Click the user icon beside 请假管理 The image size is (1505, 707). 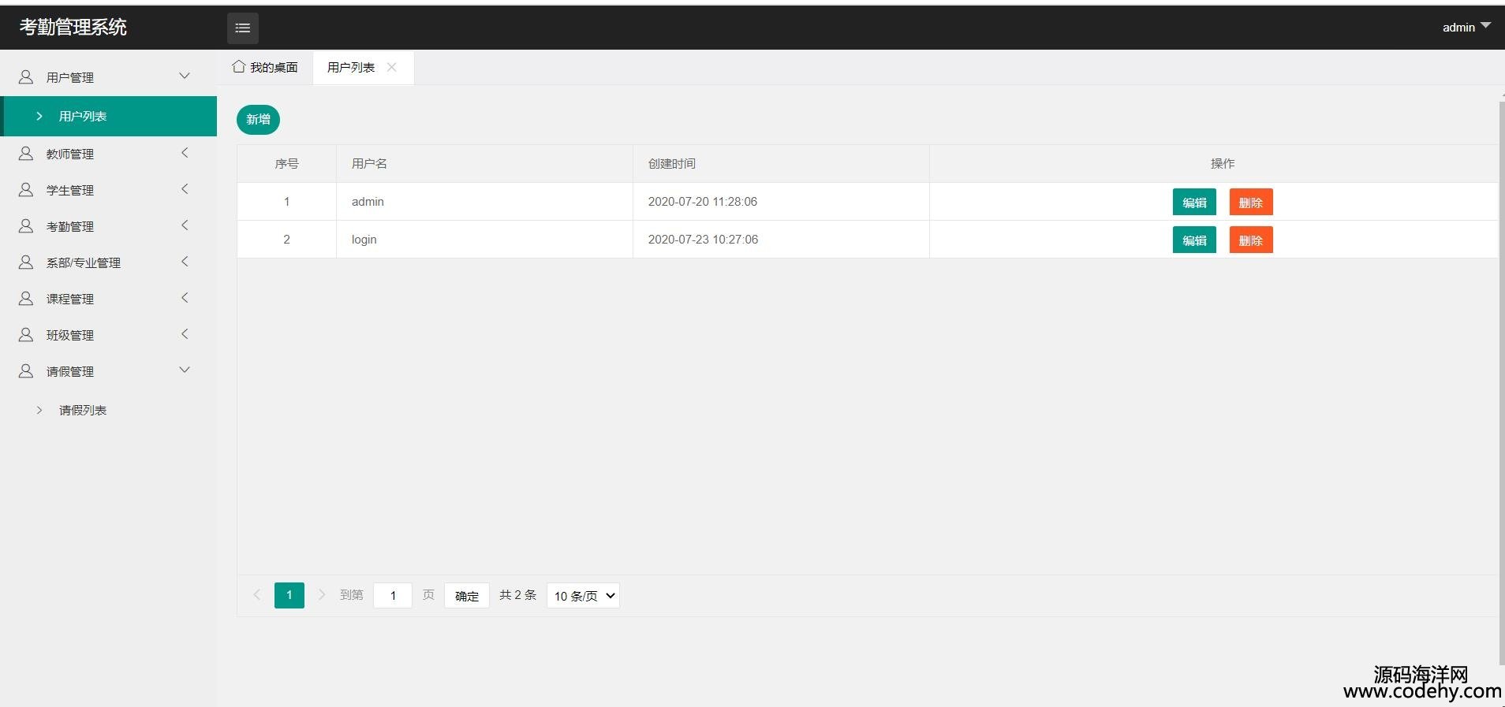pos(26,370)
